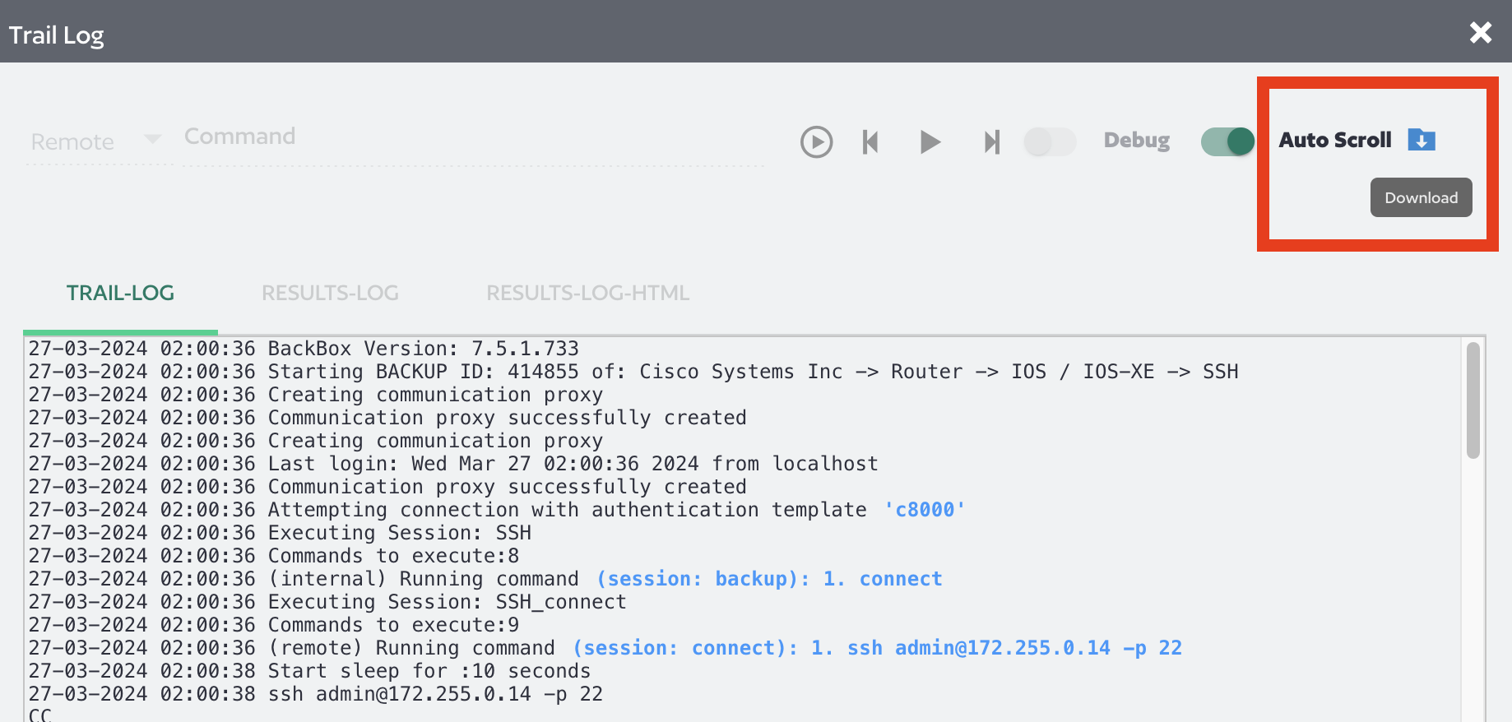Screen dimensions: 1512x722
Task: Expand the Remote dropdown arrow
Action: click(152, 139)
